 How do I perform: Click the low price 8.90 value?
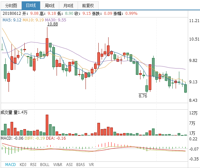[x=69, y=14]
